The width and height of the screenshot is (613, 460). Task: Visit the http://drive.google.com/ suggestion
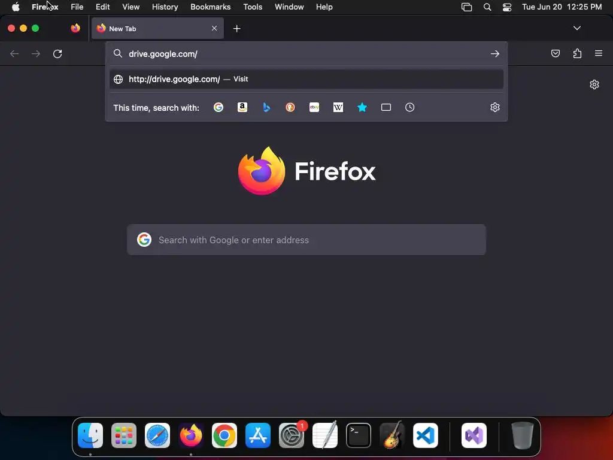click(x=306, y=79)
